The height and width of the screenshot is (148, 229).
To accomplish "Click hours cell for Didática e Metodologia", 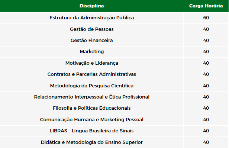I will pyautogui.click(x=206, y=142).
